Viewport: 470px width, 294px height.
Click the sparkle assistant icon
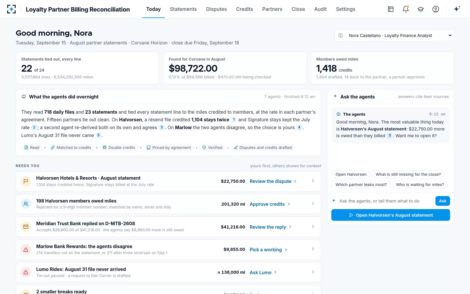457,9
